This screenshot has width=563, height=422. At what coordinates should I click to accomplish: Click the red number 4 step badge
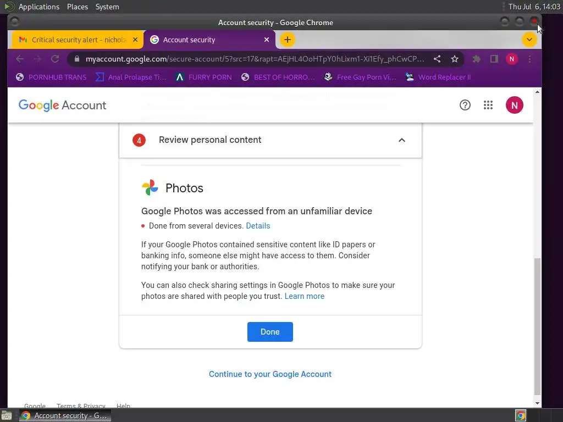pos(139,140)
